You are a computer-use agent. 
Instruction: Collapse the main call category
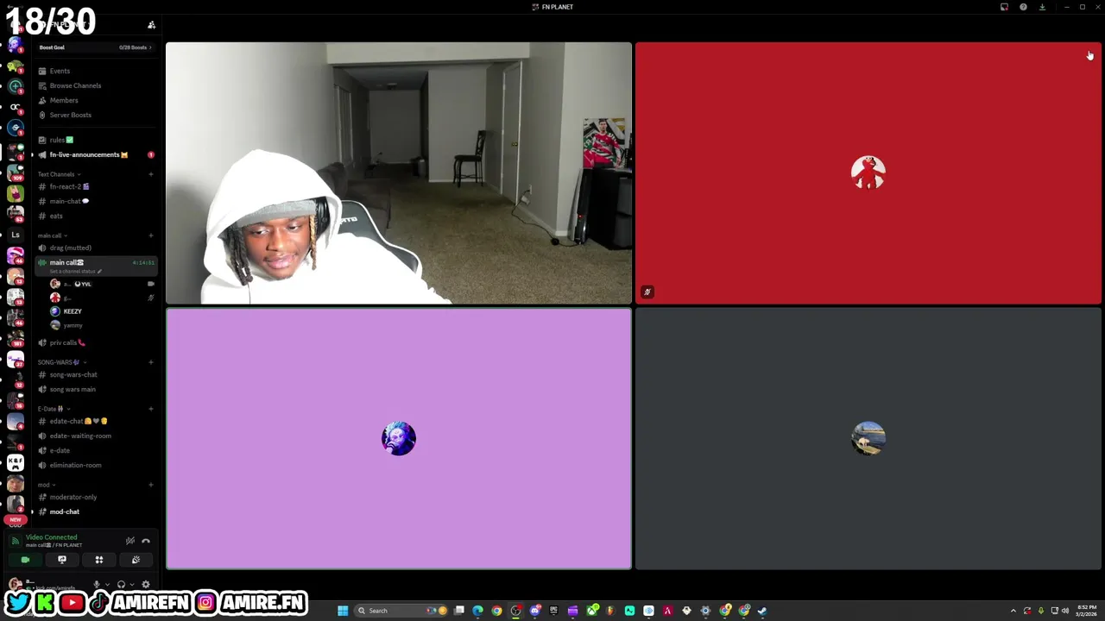click(52, 235)
